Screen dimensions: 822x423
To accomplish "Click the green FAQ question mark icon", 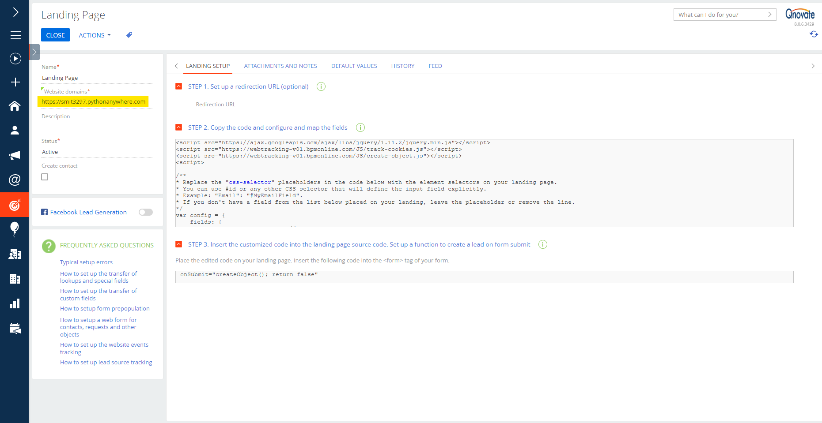I will tap(49, 246).
